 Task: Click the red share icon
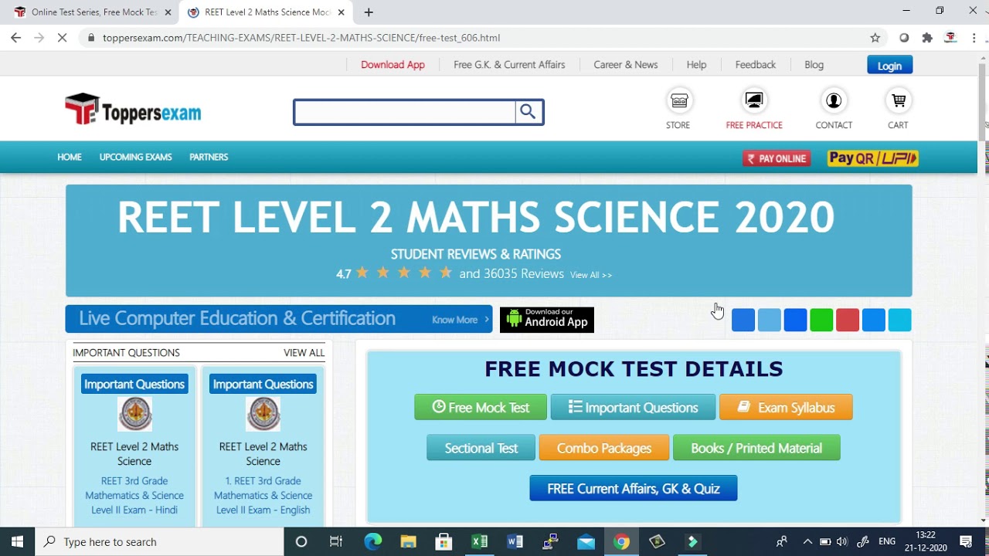(848, 320)
